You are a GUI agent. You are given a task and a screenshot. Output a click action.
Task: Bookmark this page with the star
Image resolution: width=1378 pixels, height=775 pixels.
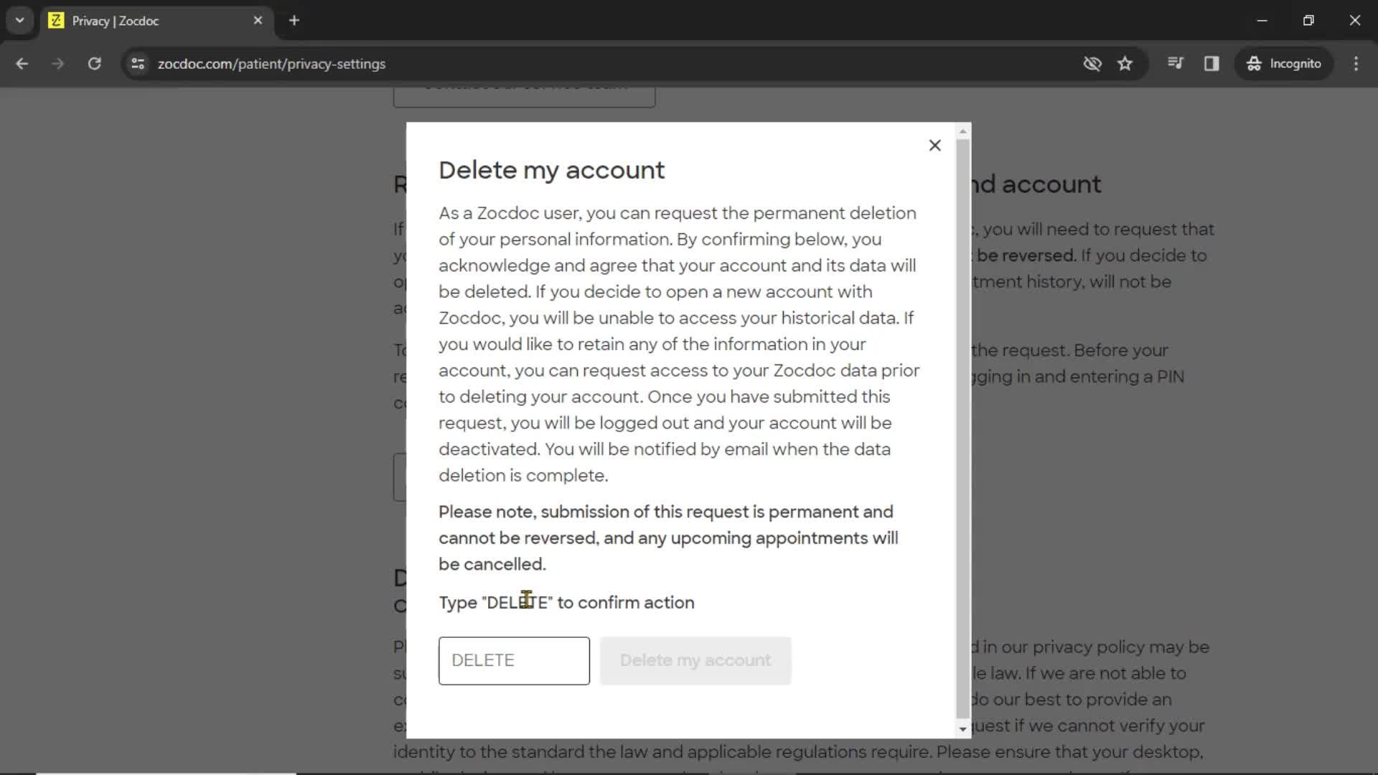[x=1125, y=64]
